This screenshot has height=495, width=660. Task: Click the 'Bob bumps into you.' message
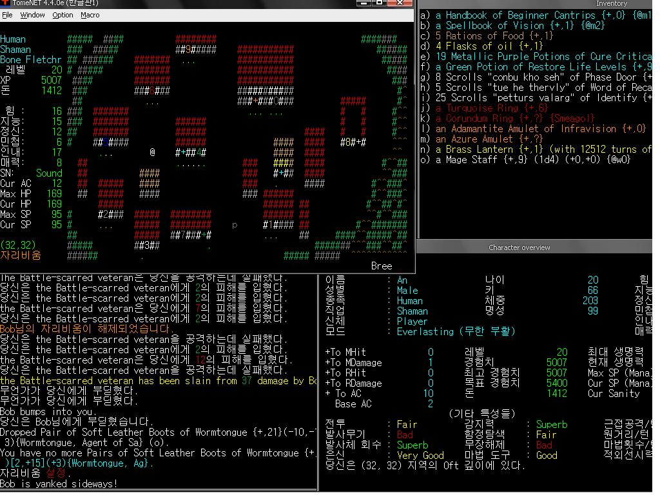pos(48,412)
